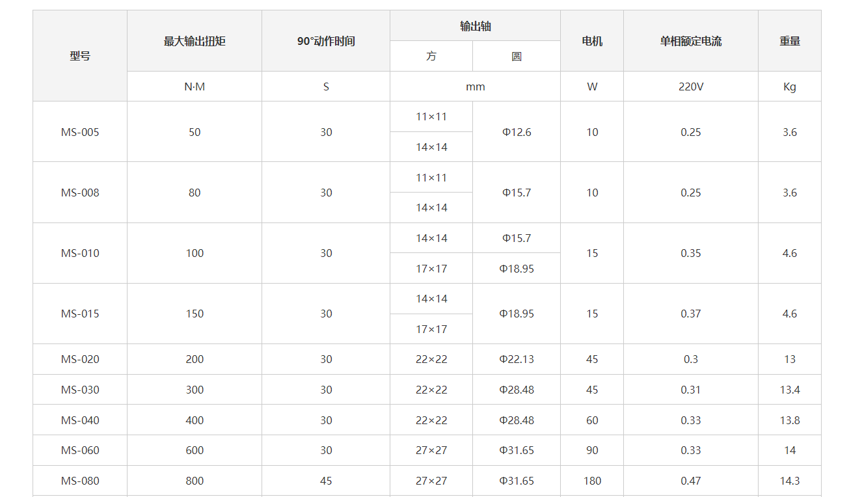Click the MS-040 model name

[x=80, y=420]
